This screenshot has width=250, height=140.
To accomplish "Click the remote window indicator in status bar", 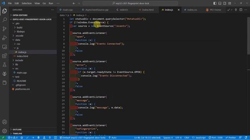I will pos(3,138).
